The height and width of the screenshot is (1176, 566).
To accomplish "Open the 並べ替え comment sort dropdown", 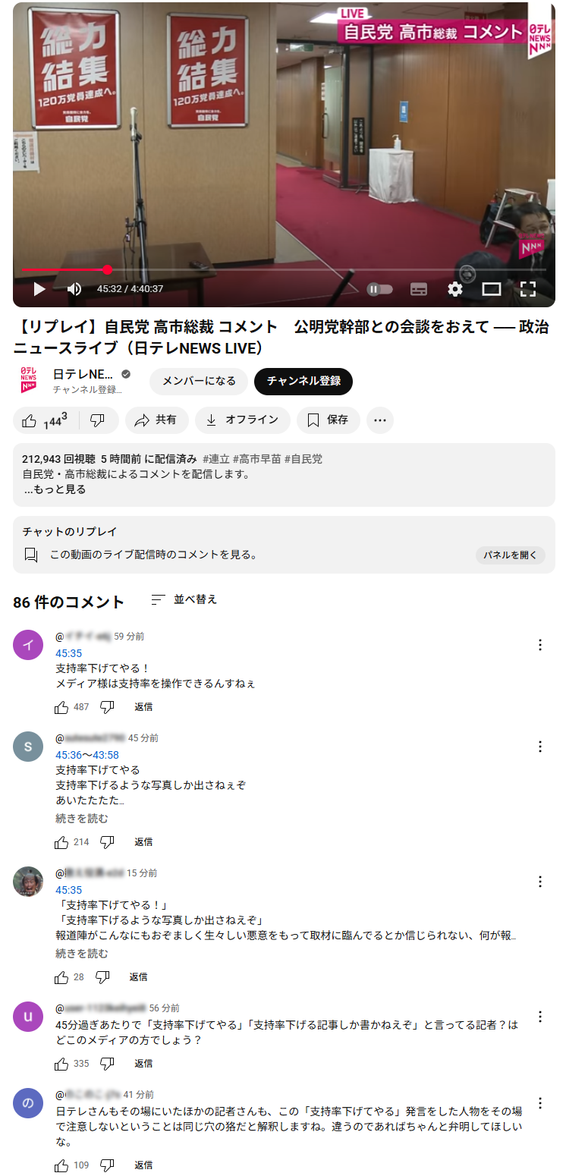I will pyautogui.click(x=184, y=599).
